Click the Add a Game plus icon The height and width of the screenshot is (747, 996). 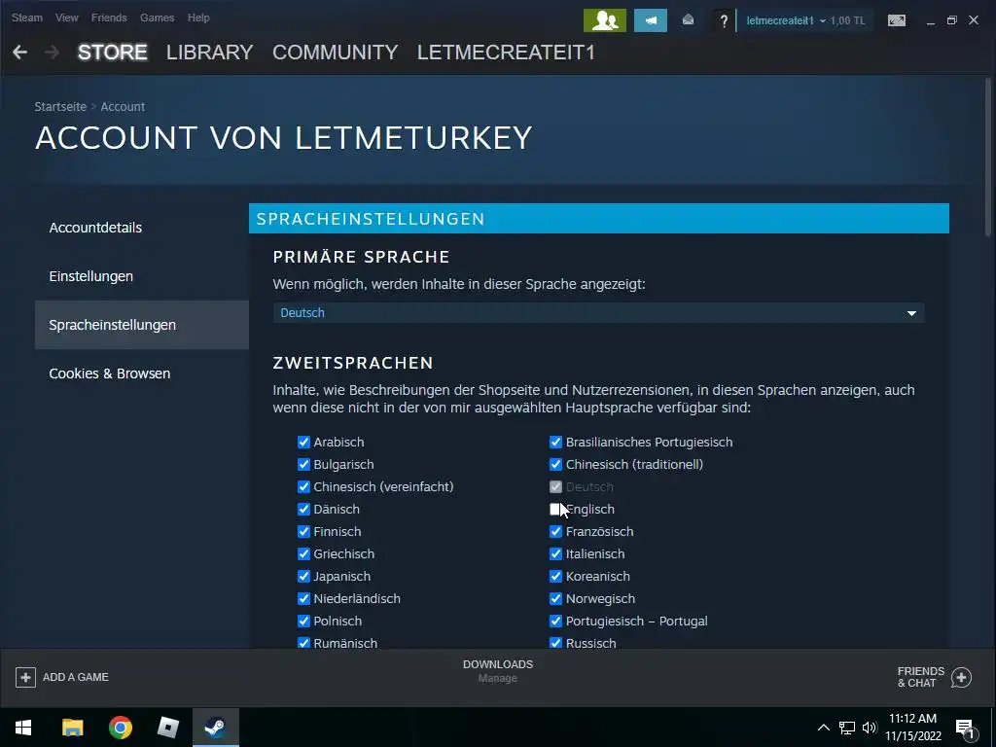[x=25, y=677]
